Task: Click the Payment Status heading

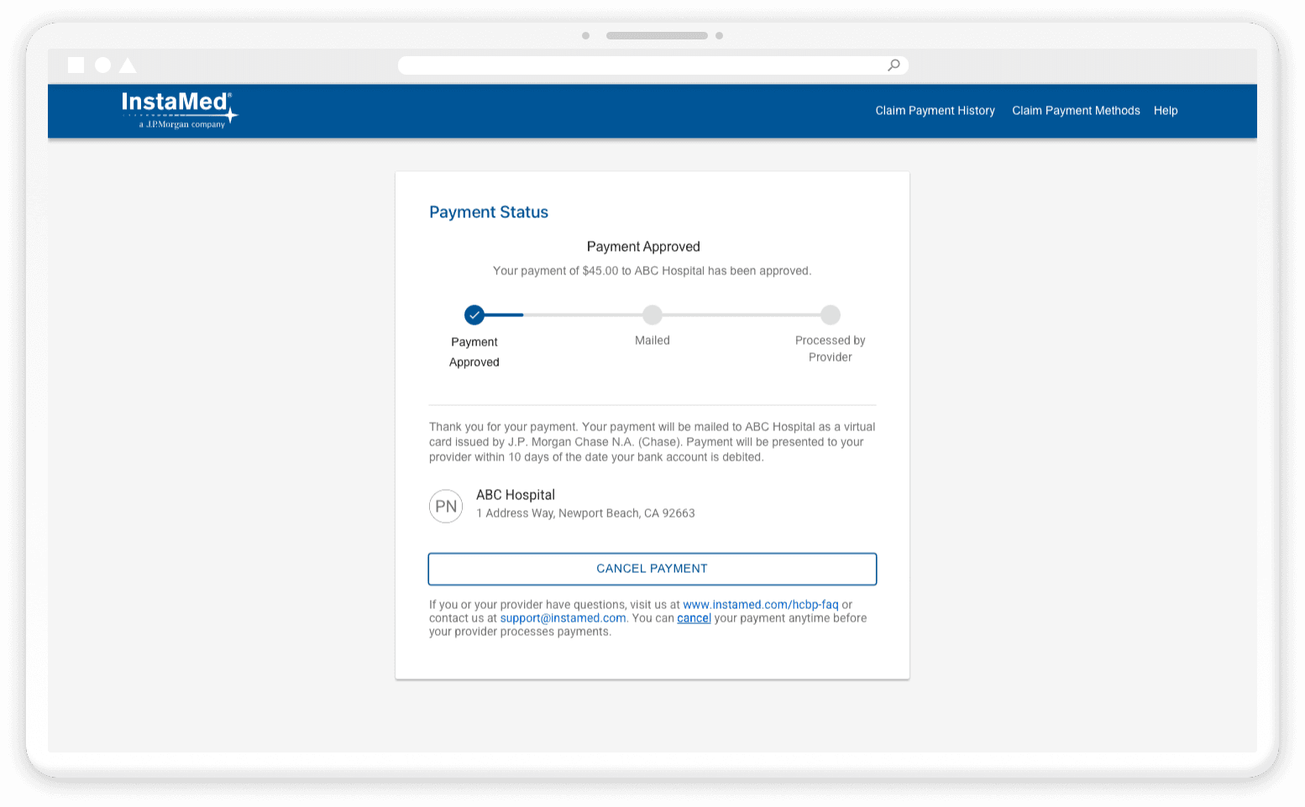Action: pyautogui.click(x=489, y=212)
